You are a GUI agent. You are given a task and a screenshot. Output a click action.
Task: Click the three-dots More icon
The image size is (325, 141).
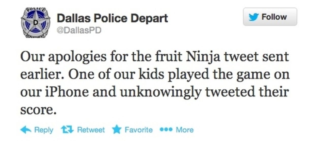166,130
